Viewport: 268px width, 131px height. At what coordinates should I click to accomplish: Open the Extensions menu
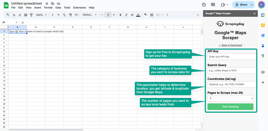tap(80, 8)
